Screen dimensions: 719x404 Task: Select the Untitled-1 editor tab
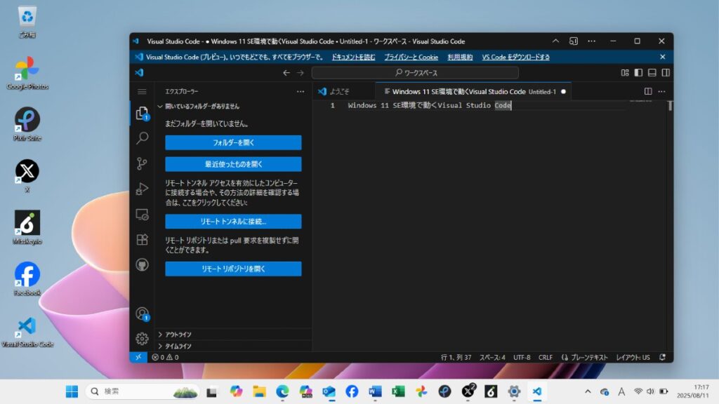point(473,92)
